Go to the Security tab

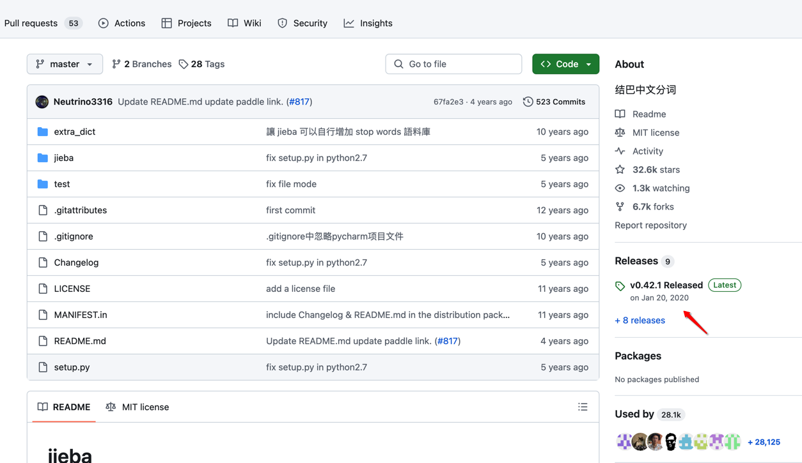pos(303,23)
